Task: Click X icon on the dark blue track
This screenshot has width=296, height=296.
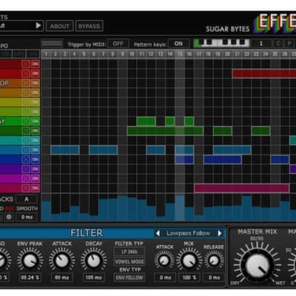Action: pos(26,160)
